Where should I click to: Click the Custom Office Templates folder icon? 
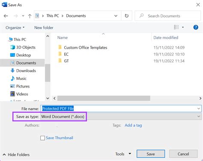60,47
